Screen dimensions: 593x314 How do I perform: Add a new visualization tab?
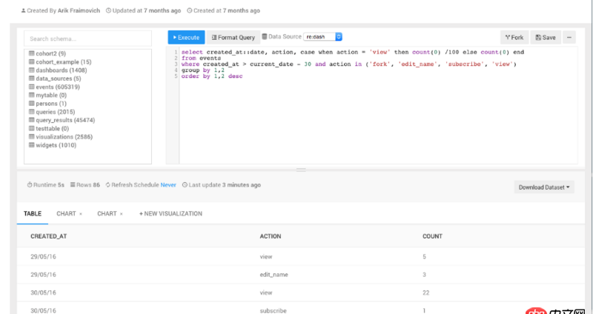click(x=170, y=213)
